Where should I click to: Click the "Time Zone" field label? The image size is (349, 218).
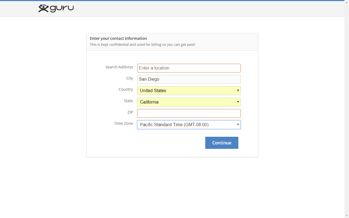tap(124, 123)
